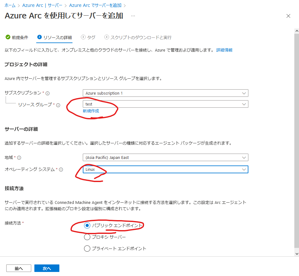Open the Japan East region dropdown
299x276 pixels.
pos(166,157)
